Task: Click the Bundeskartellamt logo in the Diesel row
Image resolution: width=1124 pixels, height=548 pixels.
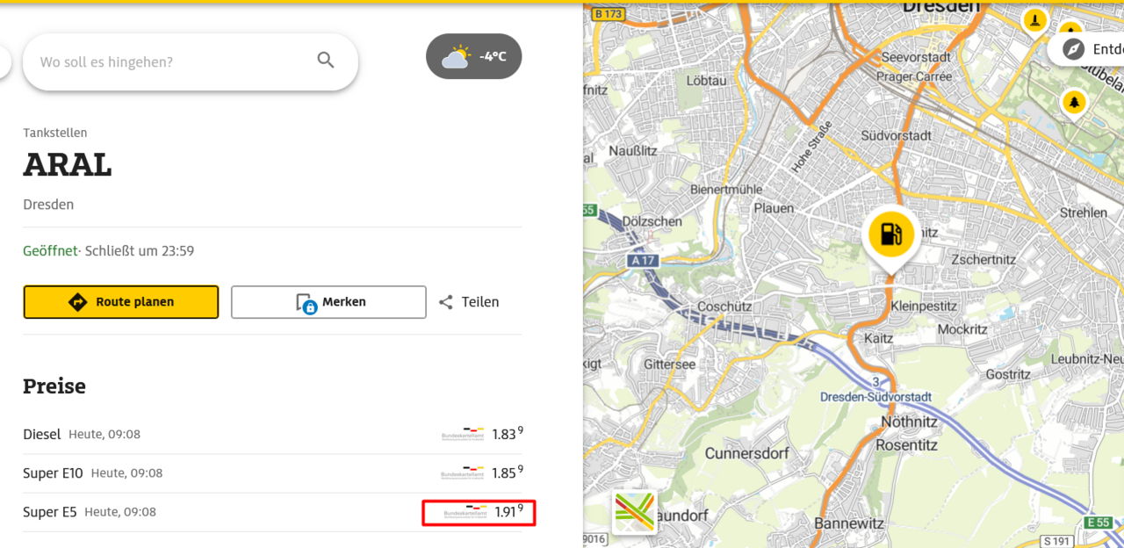Action: point(463,434)
